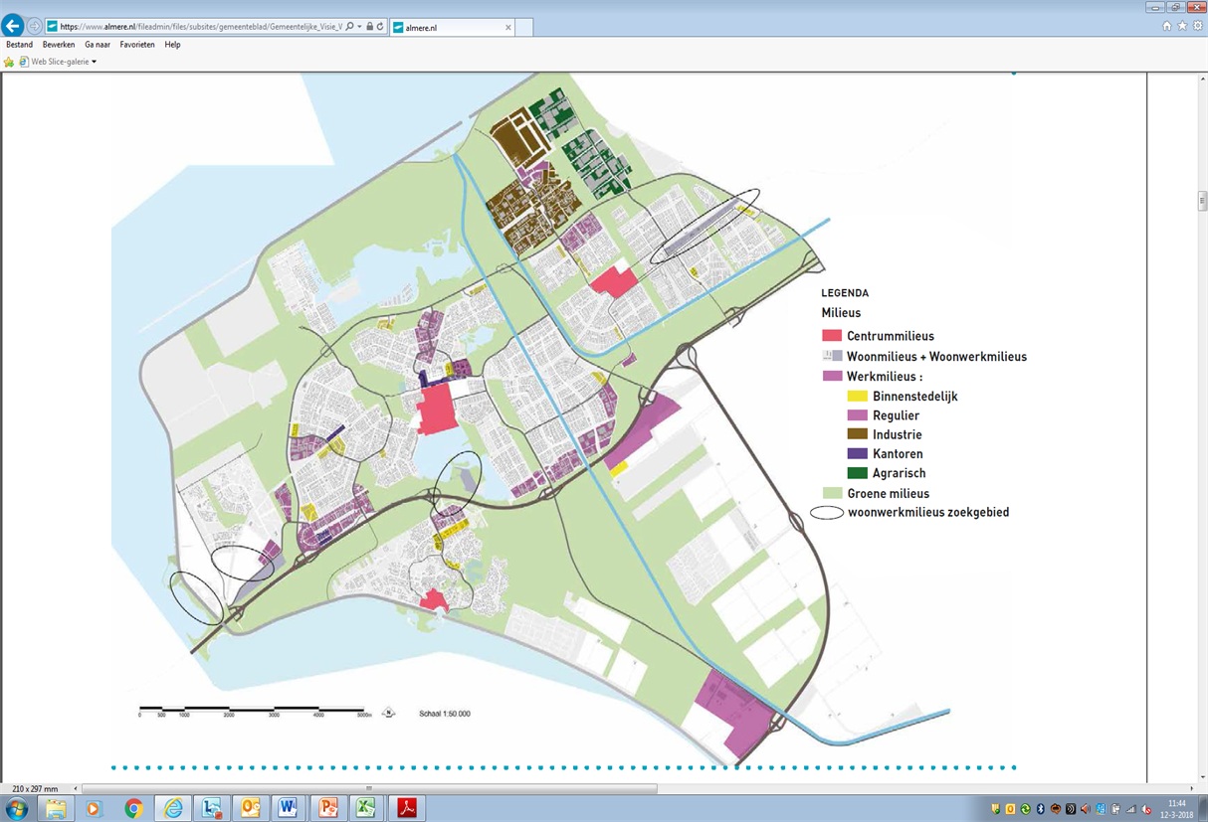This screenshot has height=822, width=1208.
Task: Close the almere.nl tab
Action: pos(508,28)
